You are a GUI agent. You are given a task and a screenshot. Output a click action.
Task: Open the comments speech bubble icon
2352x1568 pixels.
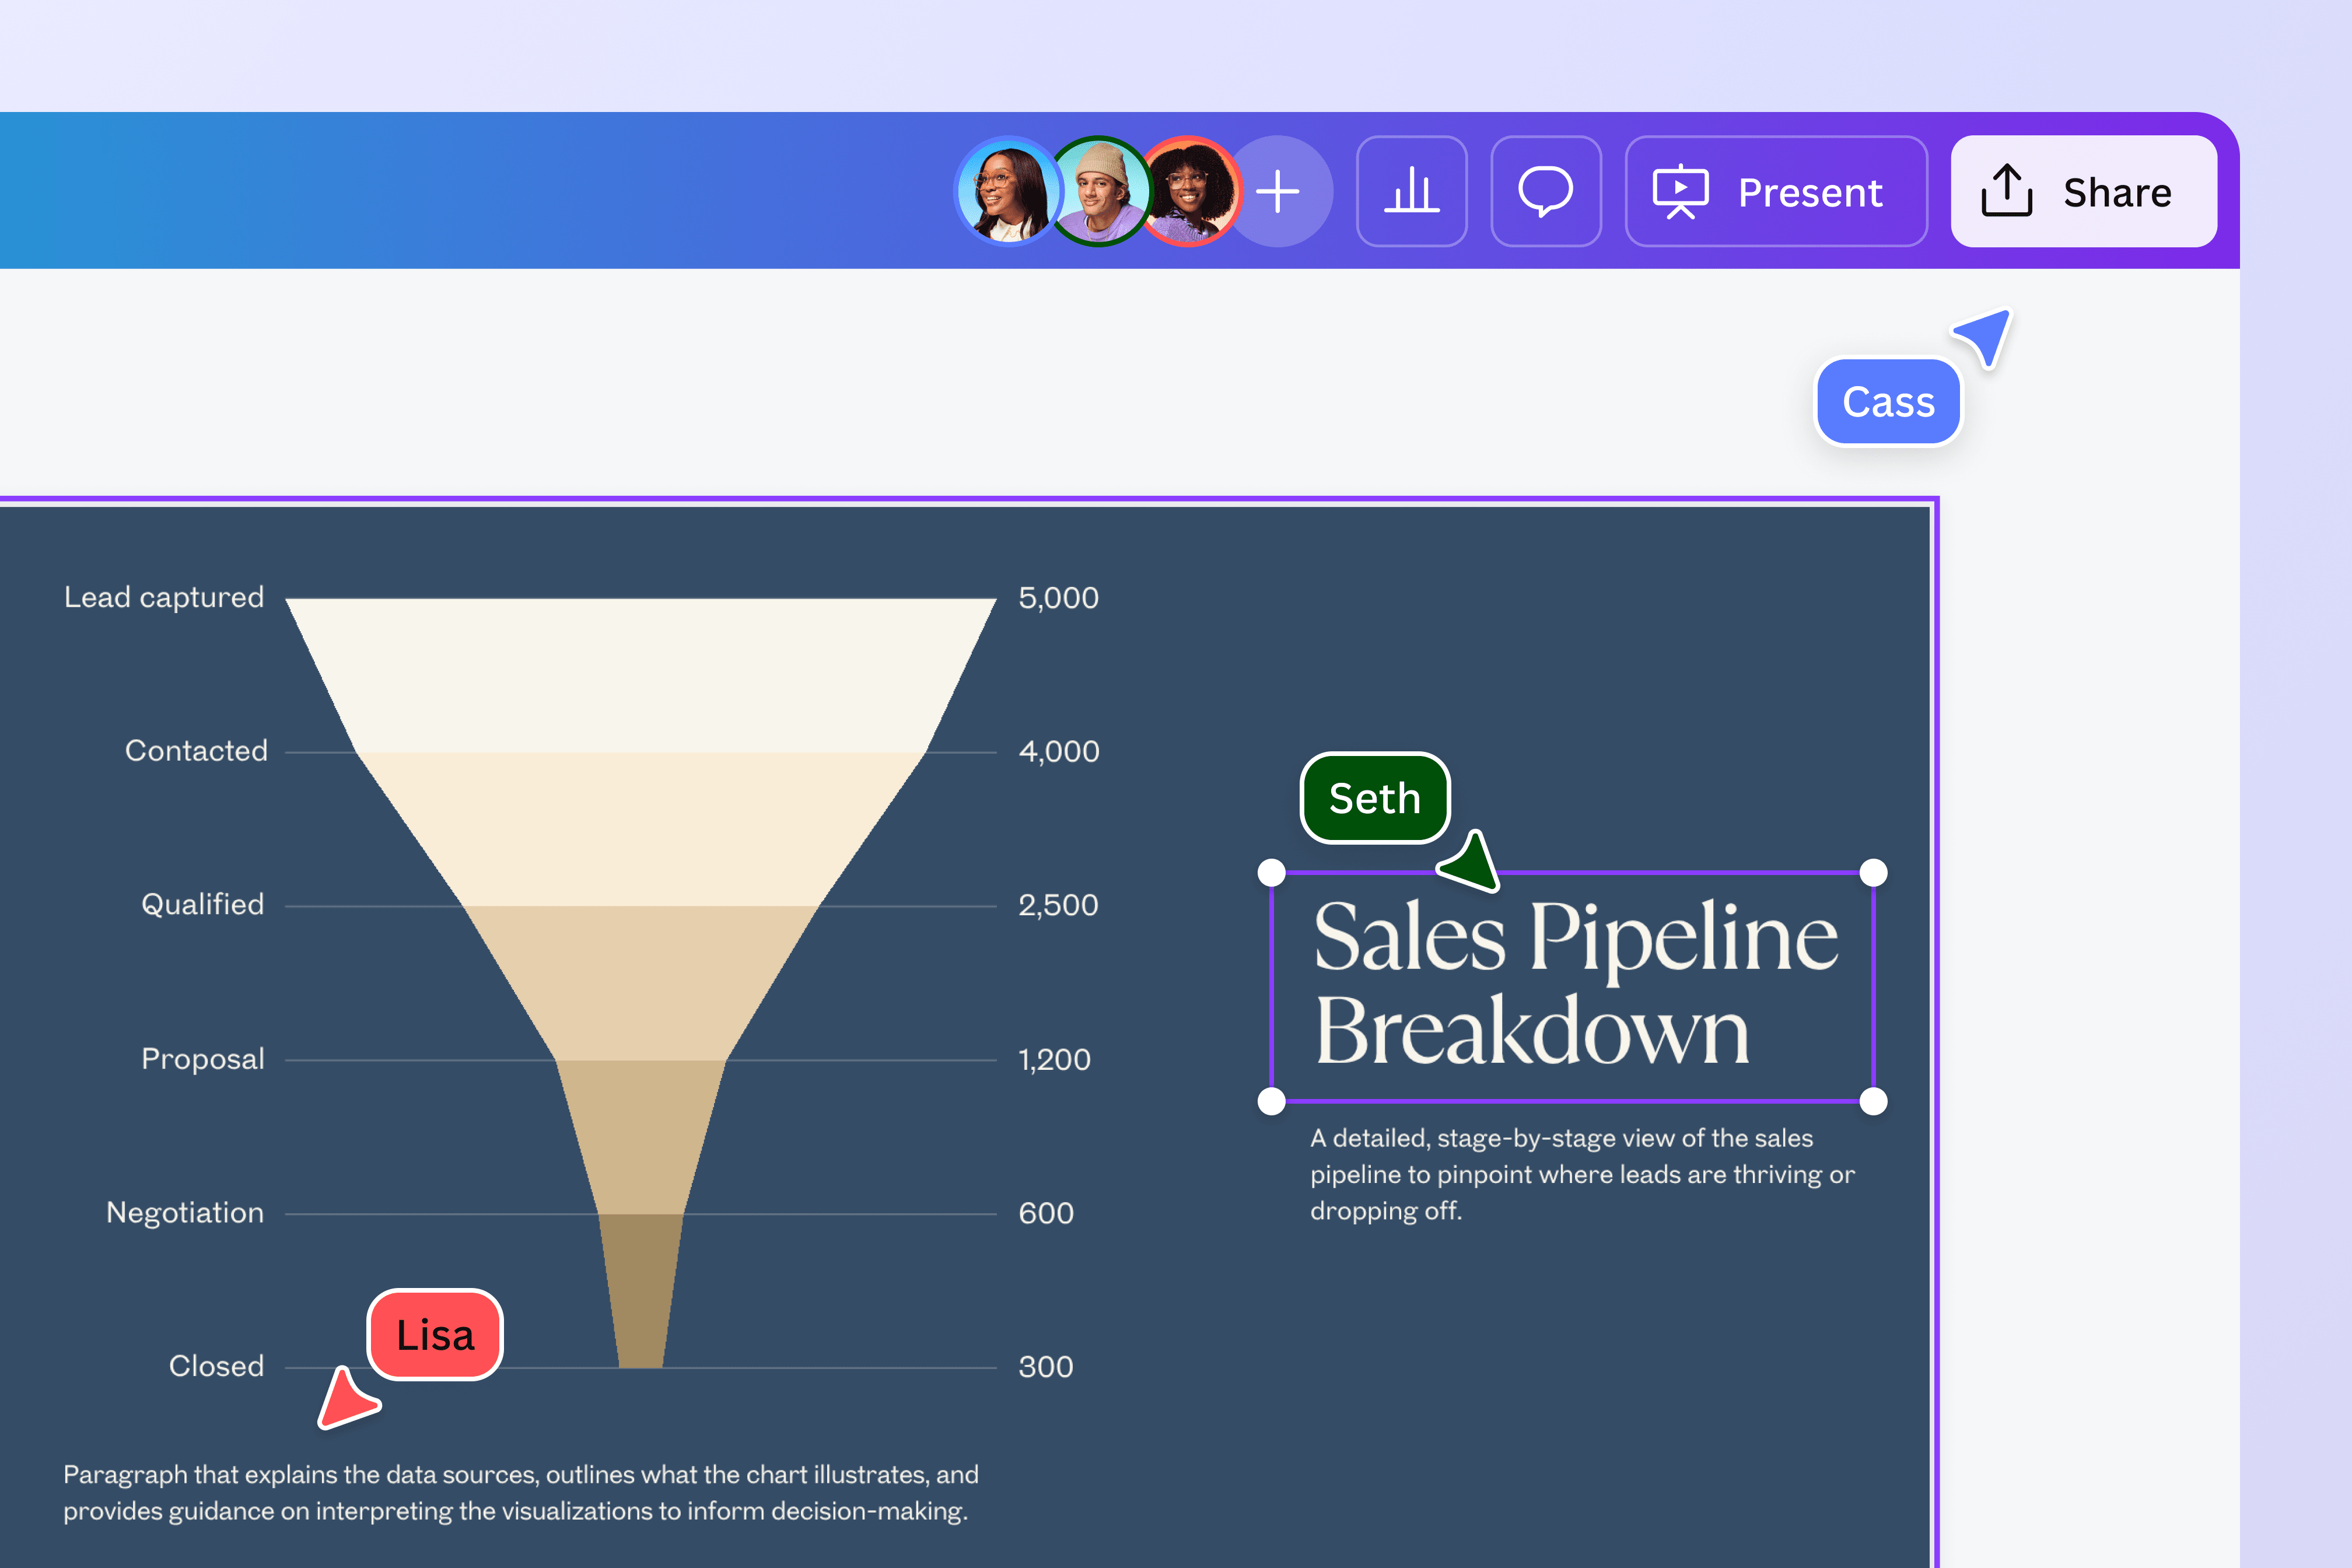1546,191
